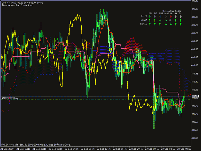The width and height of the screenshot is (201, 151).
Task: Click the TS±KS M1 green up arrow
Action: [150, 16]
